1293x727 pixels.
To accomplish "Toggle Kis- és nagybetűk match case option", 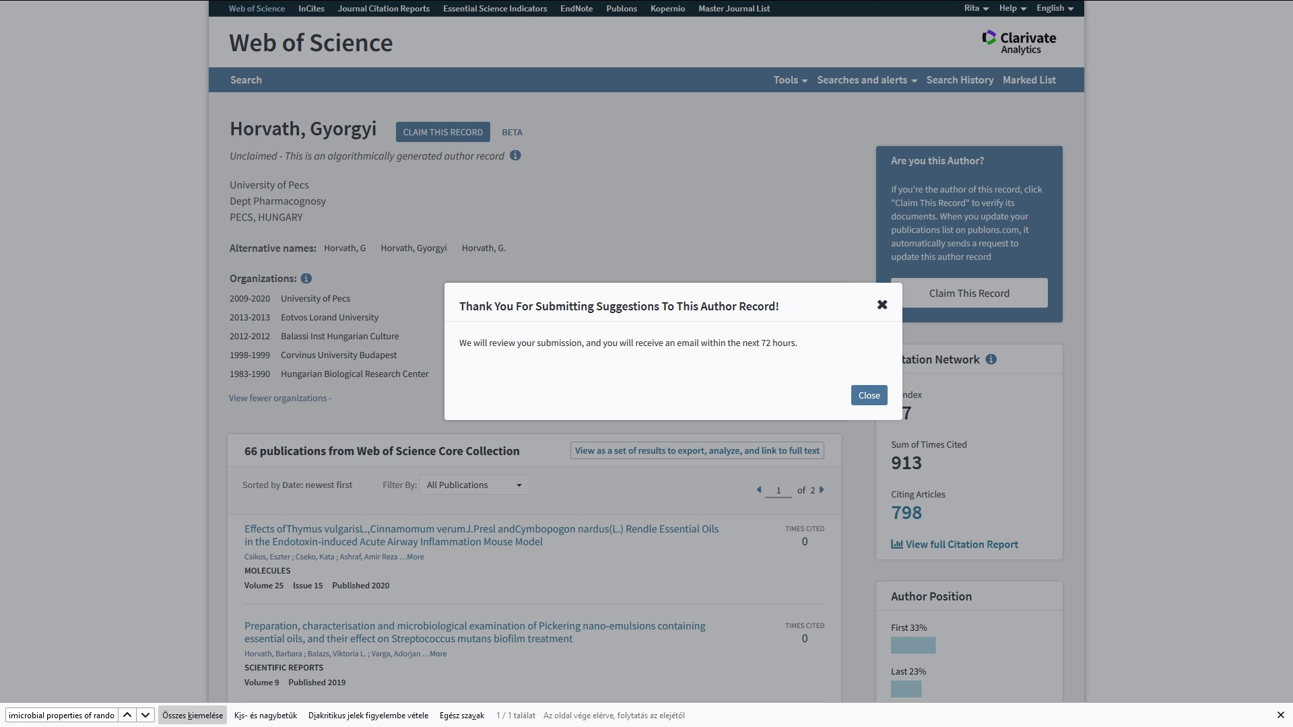I will coord(265,715).
